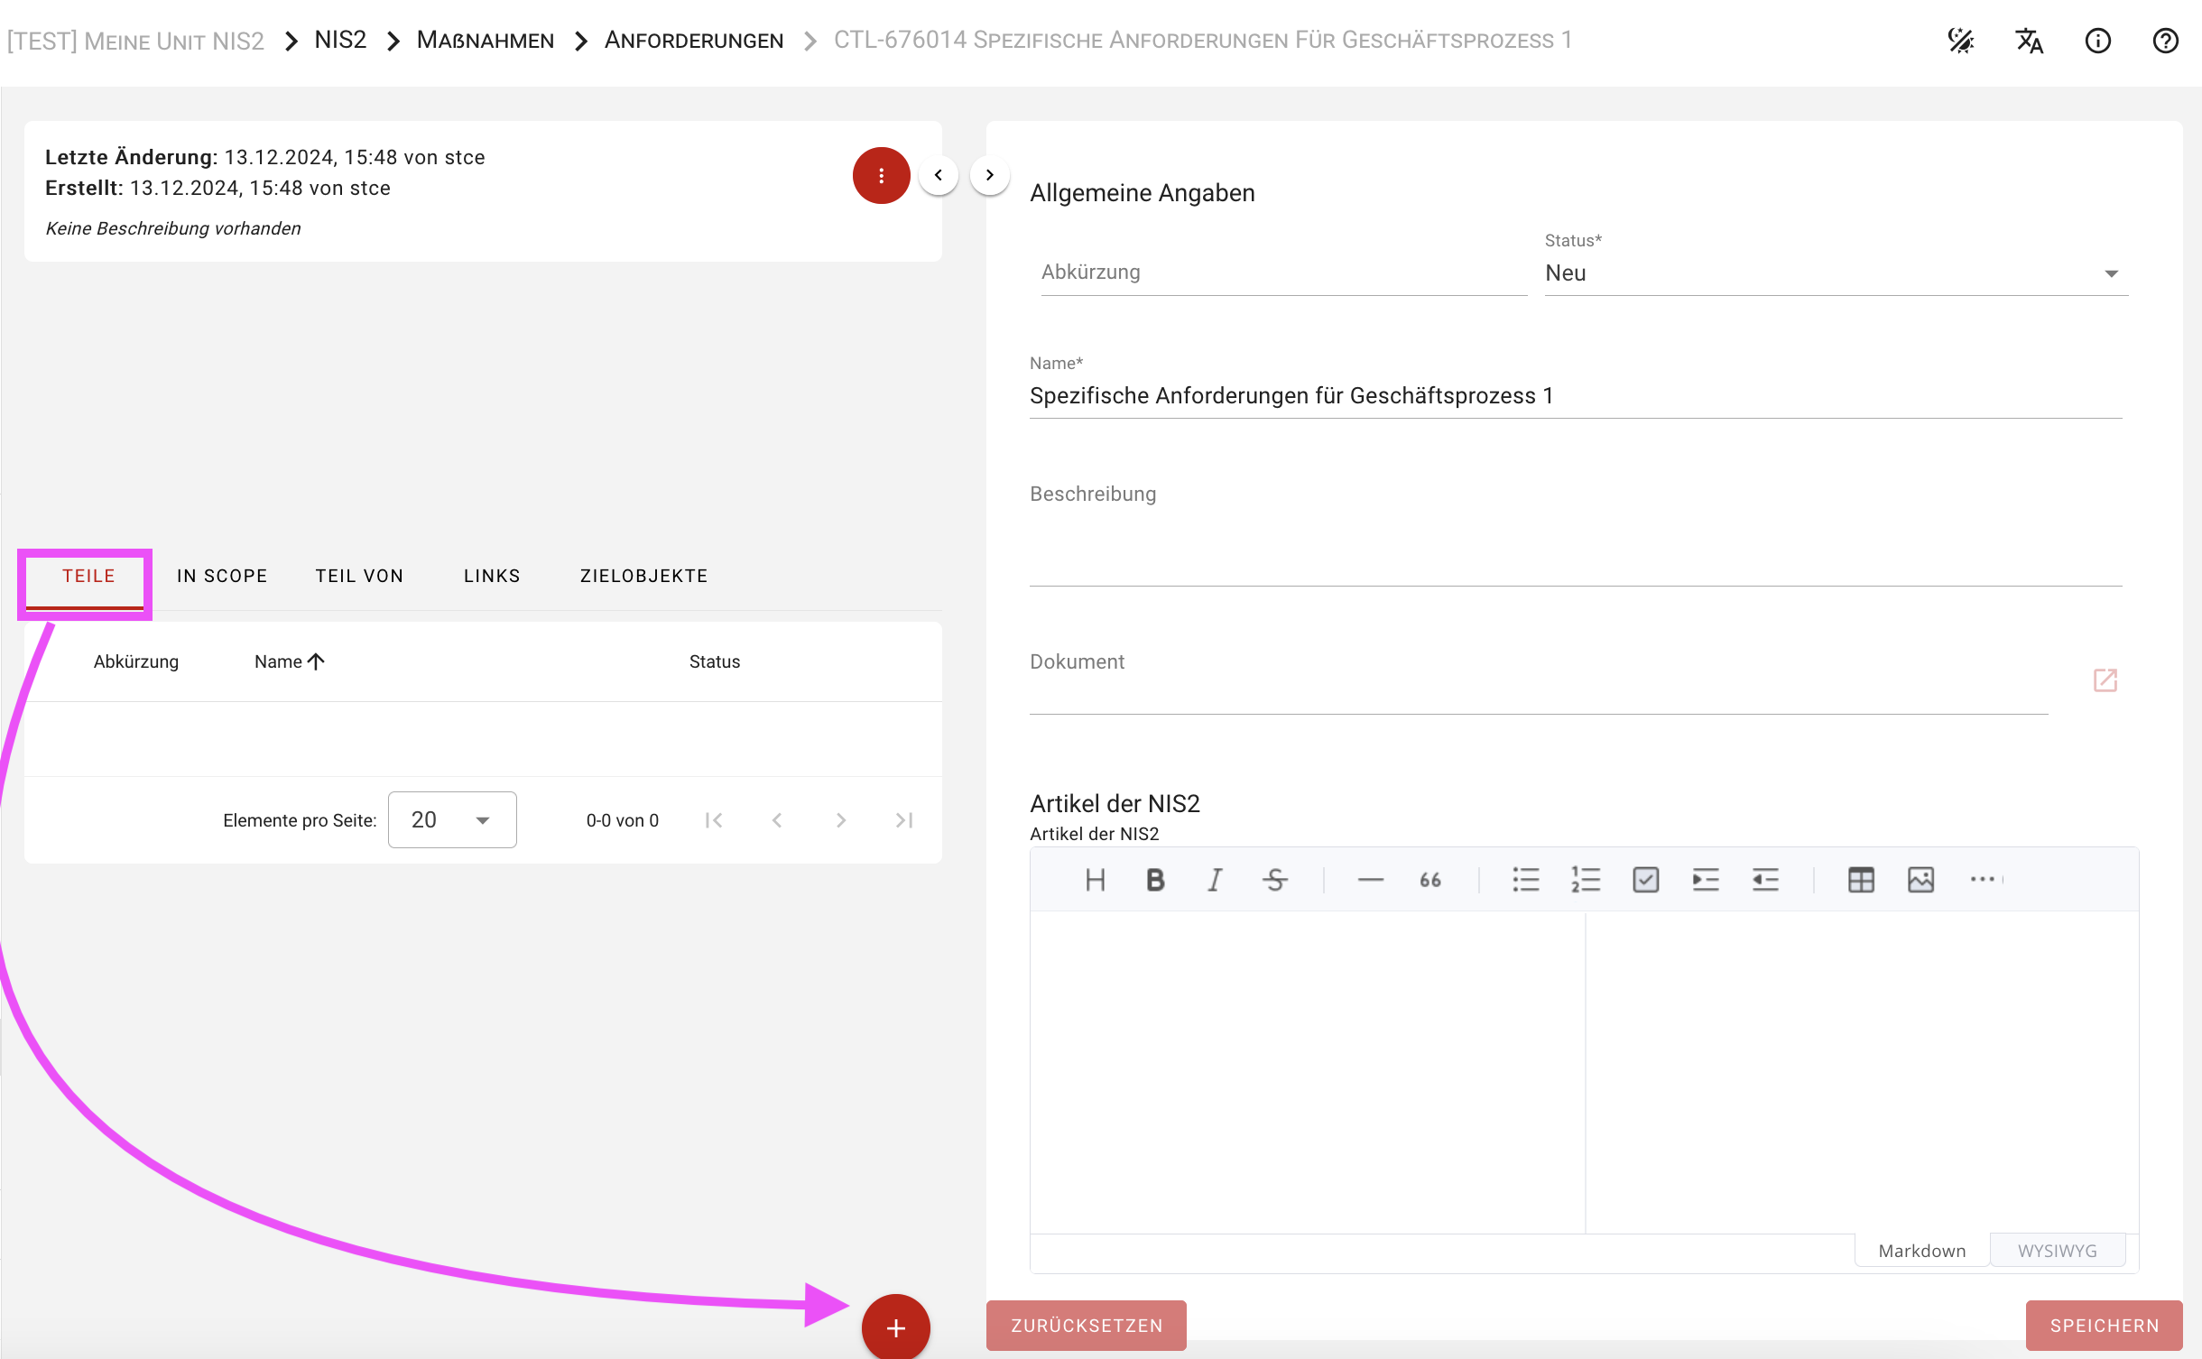Insert a table via editor toolbar
This screenshot has width=2202, height=1359.
click(x=1861, y=880)
